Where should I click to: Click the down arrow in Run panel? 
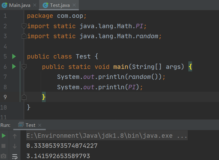click(x=15, y=146)
